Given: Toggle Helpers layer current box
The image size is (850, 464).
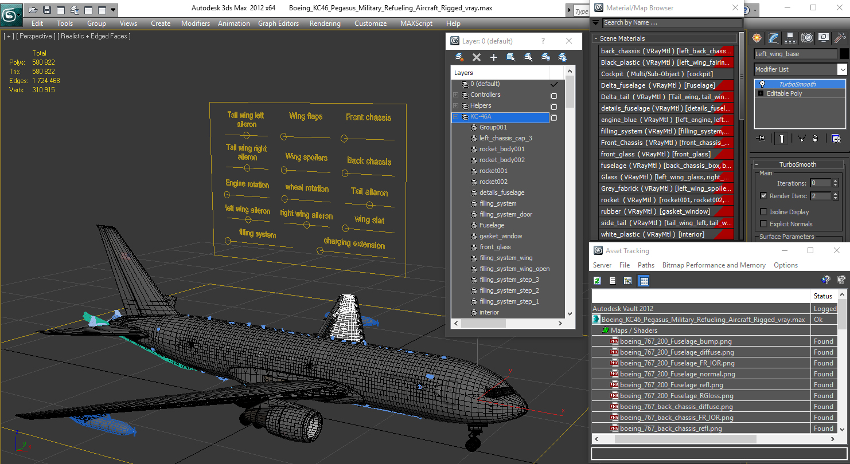Looking at the screenshot, I should 554,107.
